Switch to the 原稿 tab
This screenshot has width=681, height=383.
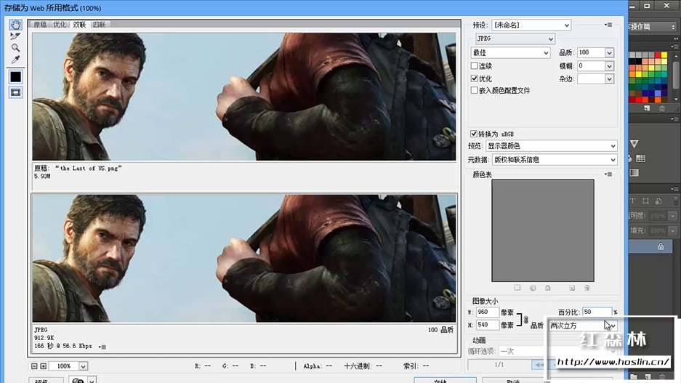click(x=40, y=25)
